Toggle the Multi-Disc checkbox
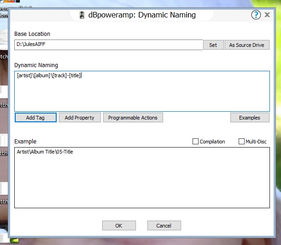The height and width of the screenshot is (245, 281). coord(242,142)
